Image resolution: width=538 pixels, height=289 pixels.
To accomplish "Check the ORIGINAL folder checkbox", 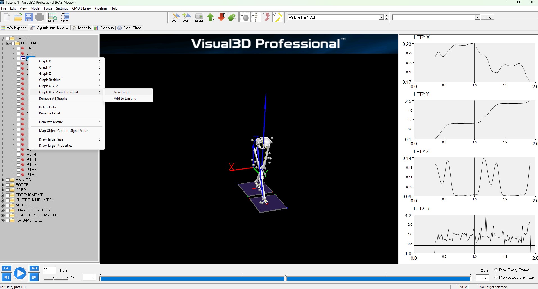I will point(13,43).
